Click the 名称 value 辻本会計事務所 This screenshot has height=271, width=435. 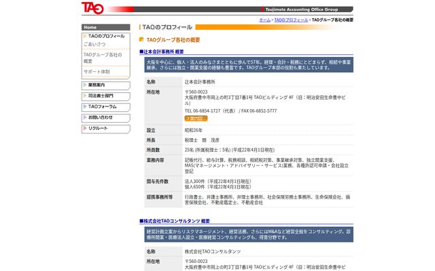click(x=200, y=82)
